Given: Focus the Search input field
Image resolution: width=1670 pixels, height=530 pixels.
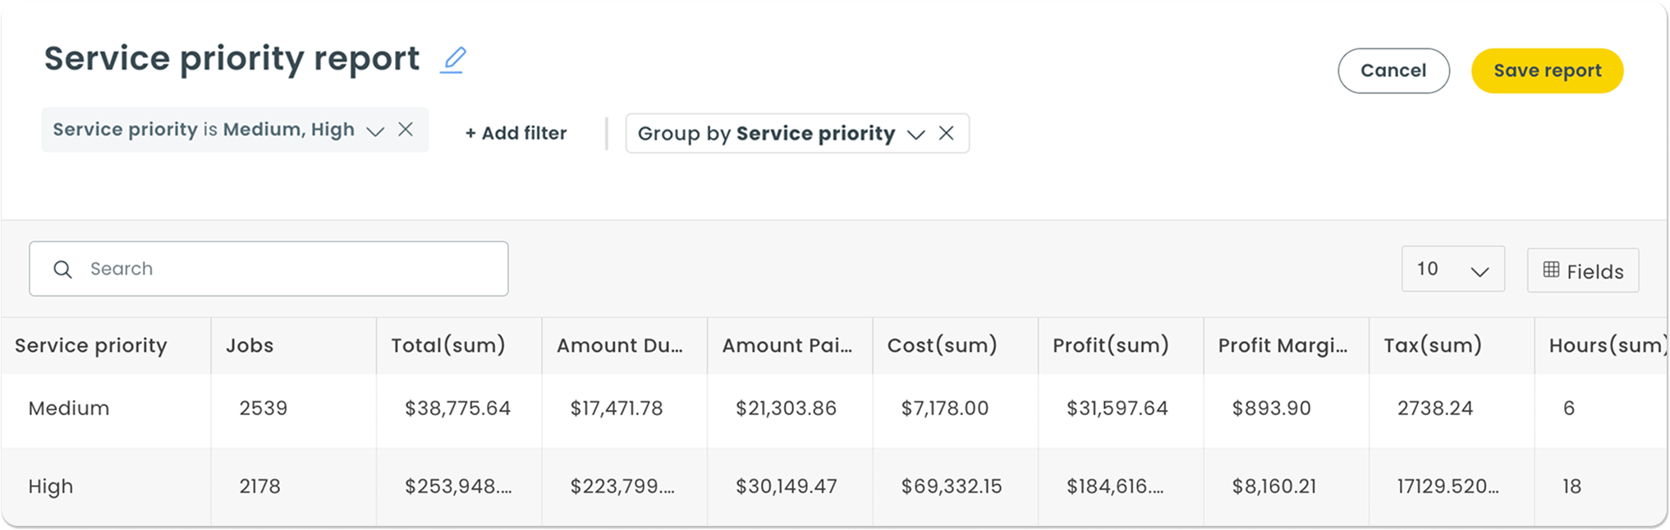Looking at the screenshot, I should click(268, 268).
